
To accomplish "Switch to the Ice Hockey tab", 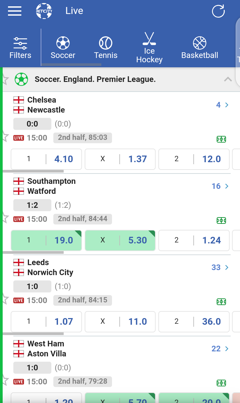I will (149, 48).
